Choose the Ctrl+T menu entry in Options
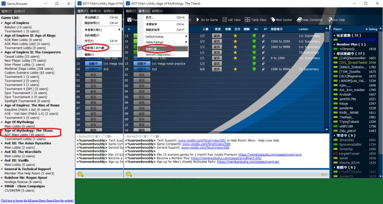Viewport: 383px width, 204px height. pyautogui.click(x=163, y=30)
